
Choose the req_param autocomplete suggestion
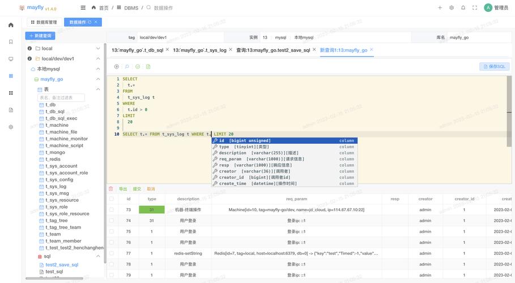[x=284, y=159]
